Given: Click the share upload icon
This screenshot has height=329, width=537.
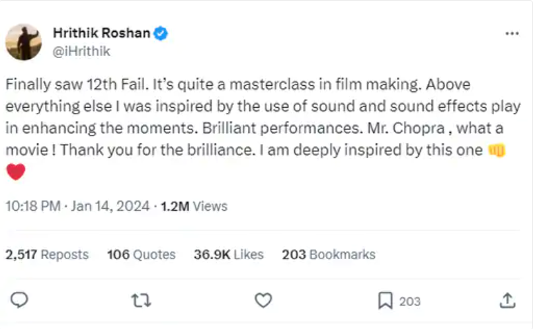Looking at the screenshot, I should [x=507, y=301].
